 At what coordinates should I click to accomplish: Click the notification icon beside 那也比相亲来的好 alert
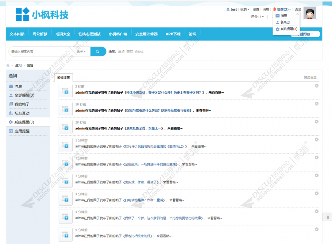[x=65, y=235]
